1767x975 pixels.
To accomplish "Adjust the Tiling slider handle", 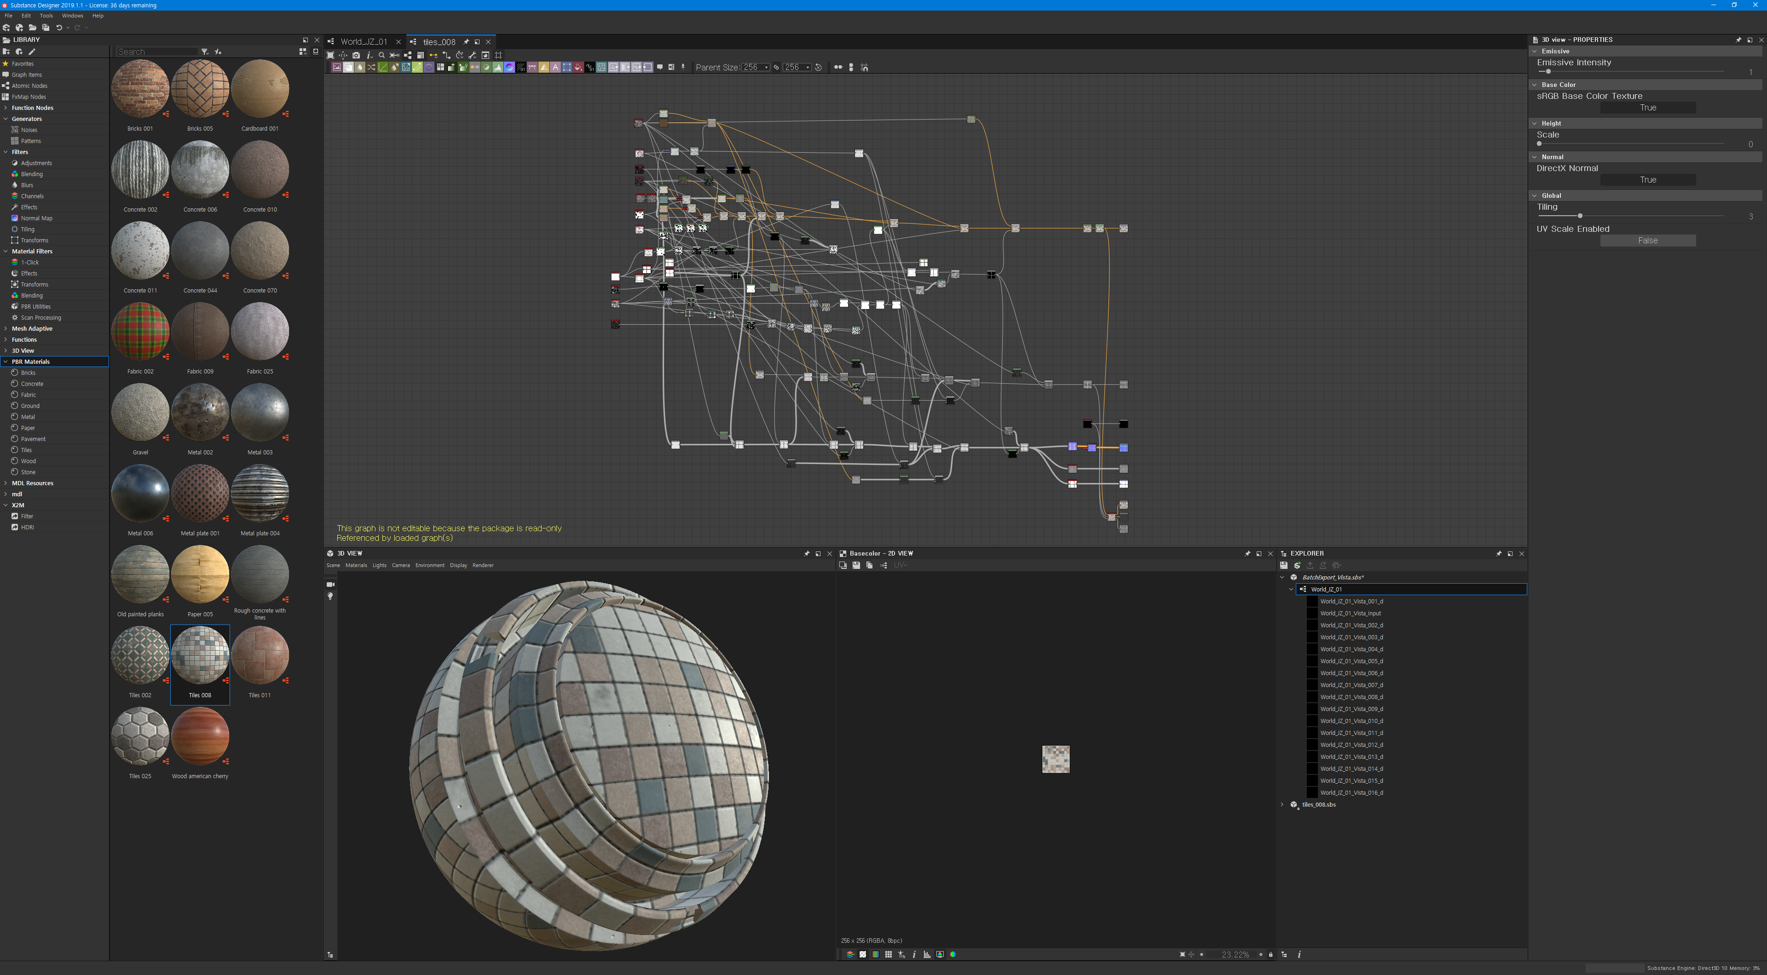I will pyautogui.click(x=1580, y=216).
